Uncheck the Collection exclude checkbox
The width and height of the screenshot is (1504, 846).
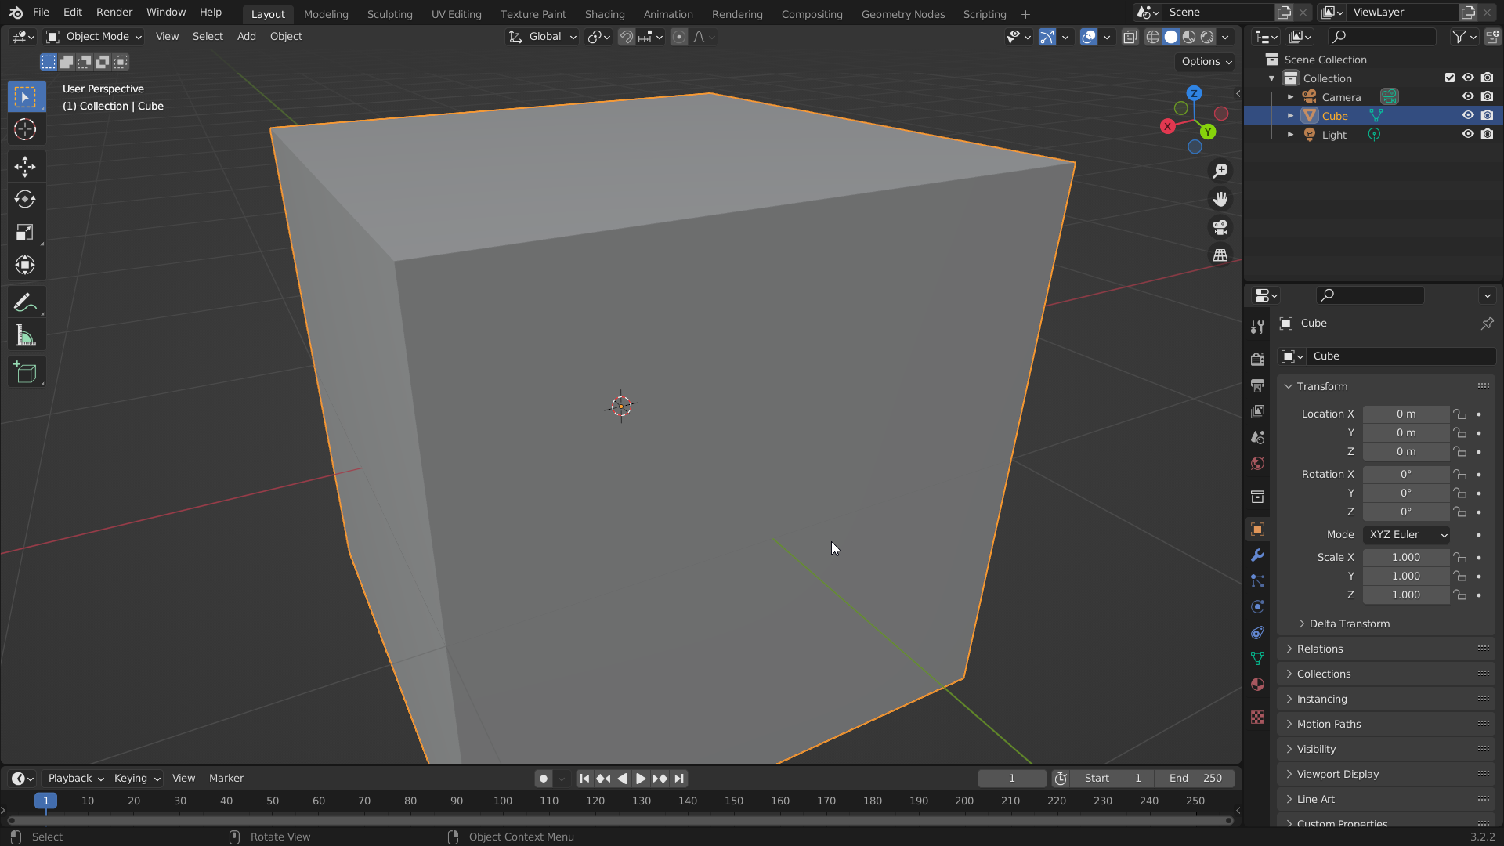coord(1450,78)
